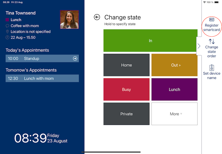Select Change state order icon
Image resolution: width=222 pixels, height=154 pixels.
212,41
